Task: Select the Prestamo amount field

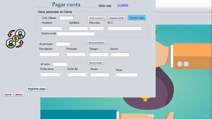Action: click(76, 54)
